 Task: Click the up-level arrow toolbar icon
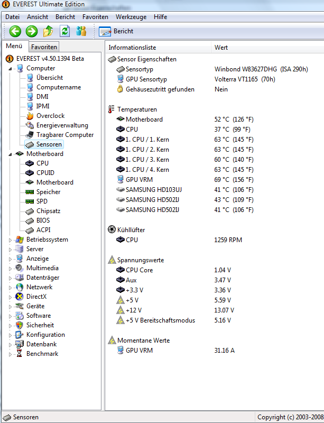[48, 31]
